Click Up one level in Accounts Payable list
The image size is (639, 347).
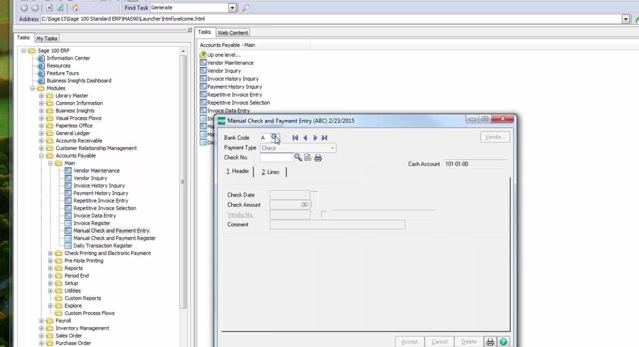224,55
